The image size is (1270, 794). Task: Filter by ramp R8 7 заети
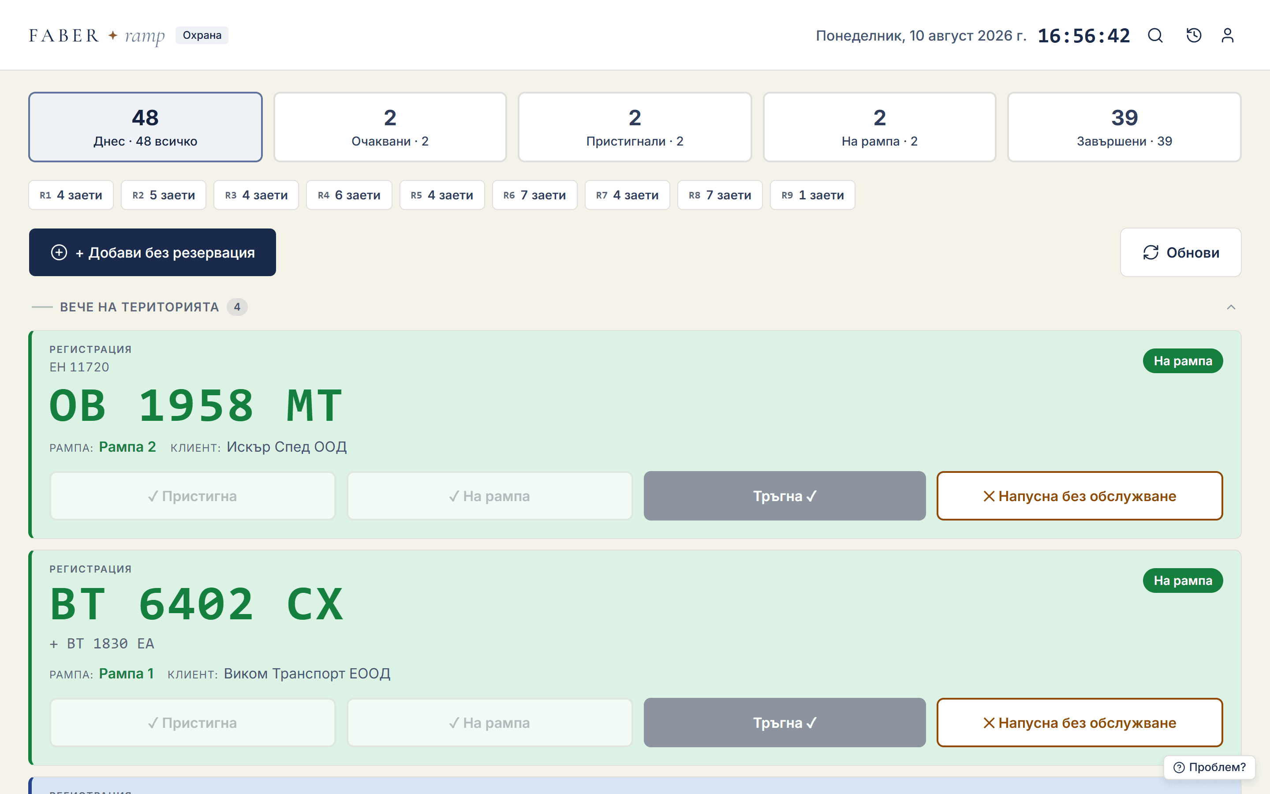[720, 195]
